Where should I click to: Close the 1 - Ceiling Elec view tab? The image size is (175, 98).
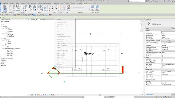tap(39, 19)
